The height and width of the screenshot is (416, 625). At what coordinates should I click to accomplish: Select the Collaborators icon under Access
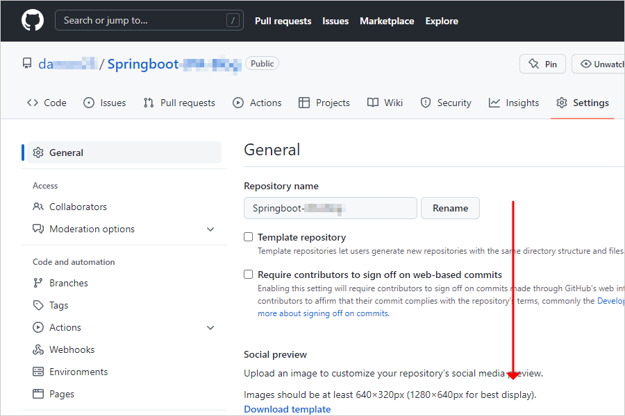point(40,207)
